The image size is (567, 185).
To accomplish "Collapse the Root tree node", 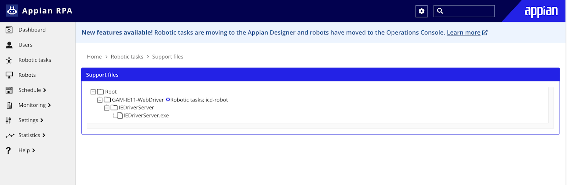I will tap(93, 92).
